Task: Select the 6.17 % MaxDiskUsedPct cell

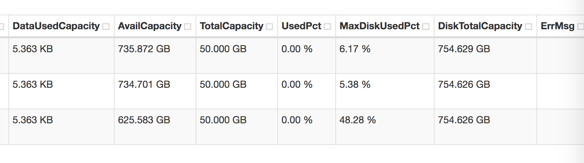Action: (x=385, y=56)
